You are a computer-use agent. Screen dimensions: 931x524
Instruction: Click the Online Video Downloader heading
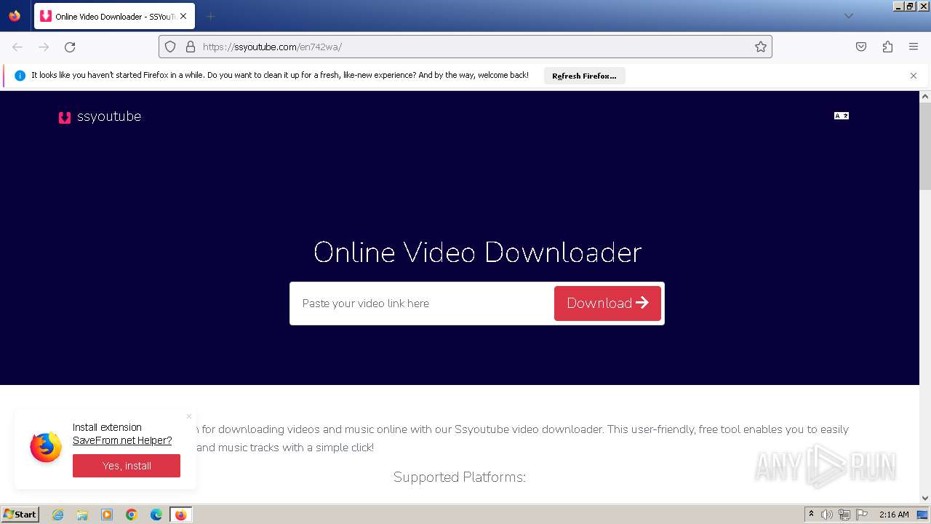[x=477, y=253]
